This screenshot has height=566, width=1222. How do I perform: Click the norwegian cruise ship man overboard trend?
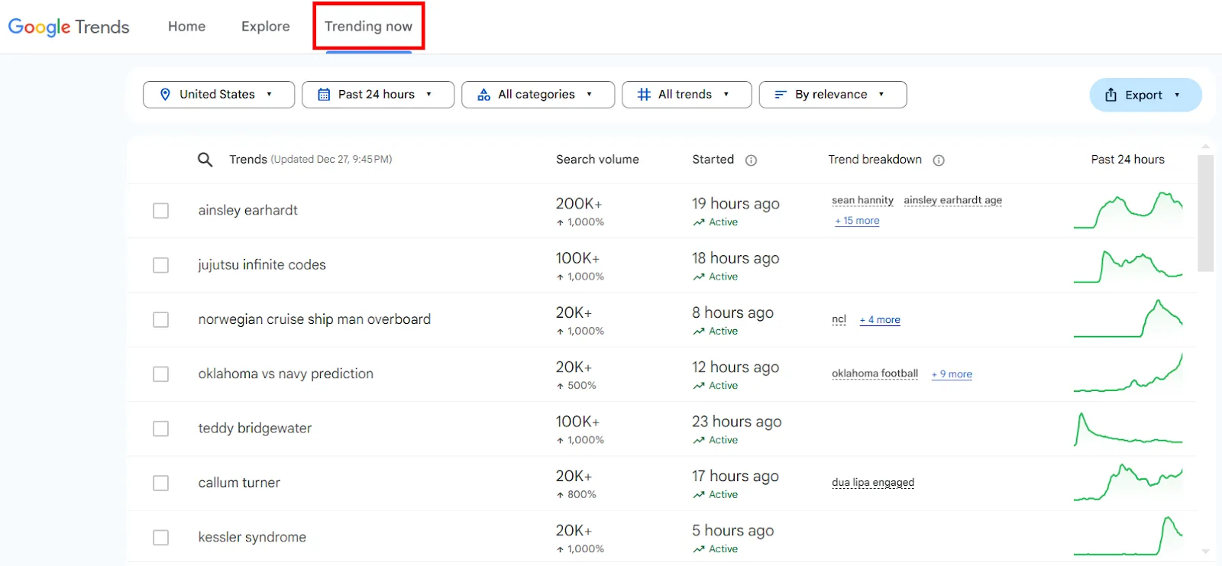tap(314, 319)
